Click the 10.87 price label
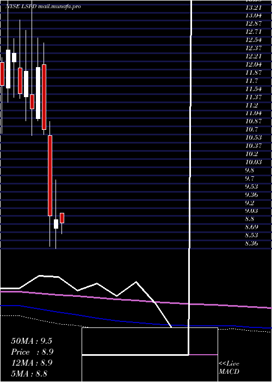 click(x=254, y=121)
